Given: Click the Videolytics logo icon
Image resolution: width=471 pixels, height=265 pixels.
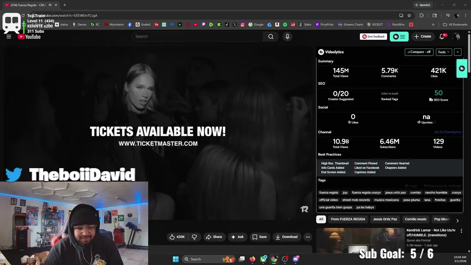Looking at the screenshot, I should tap(321, 52).
